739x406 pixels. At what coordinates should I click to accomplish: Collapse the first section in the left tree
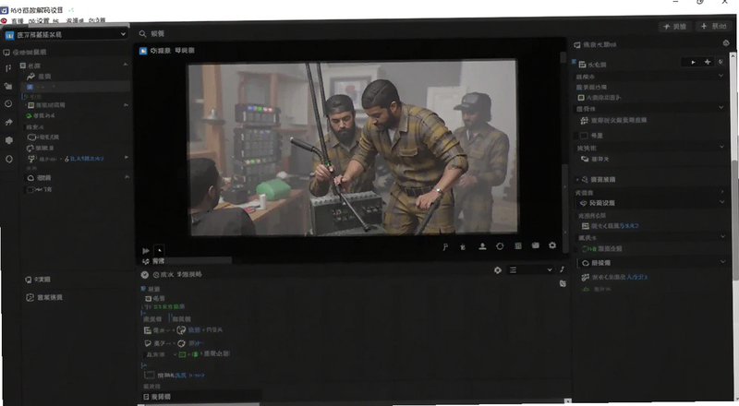coord(126,64)
